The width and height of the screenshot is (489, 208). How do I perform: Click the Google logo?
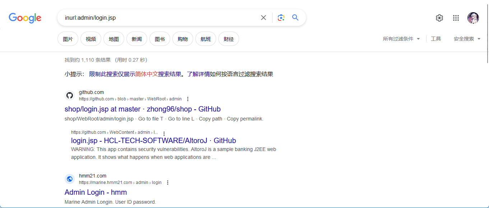click(25, 18)
